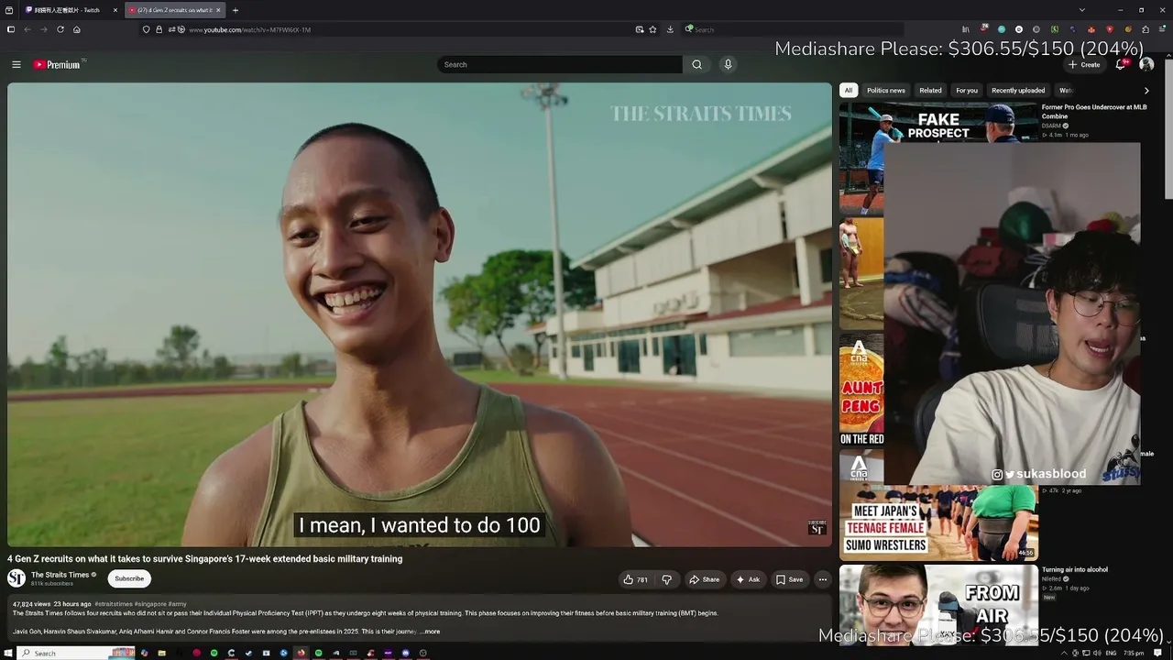This screenshot has height=660, width=1173.
Task: List all open tabs dropdown arrow
Action: pos(1082,10)
